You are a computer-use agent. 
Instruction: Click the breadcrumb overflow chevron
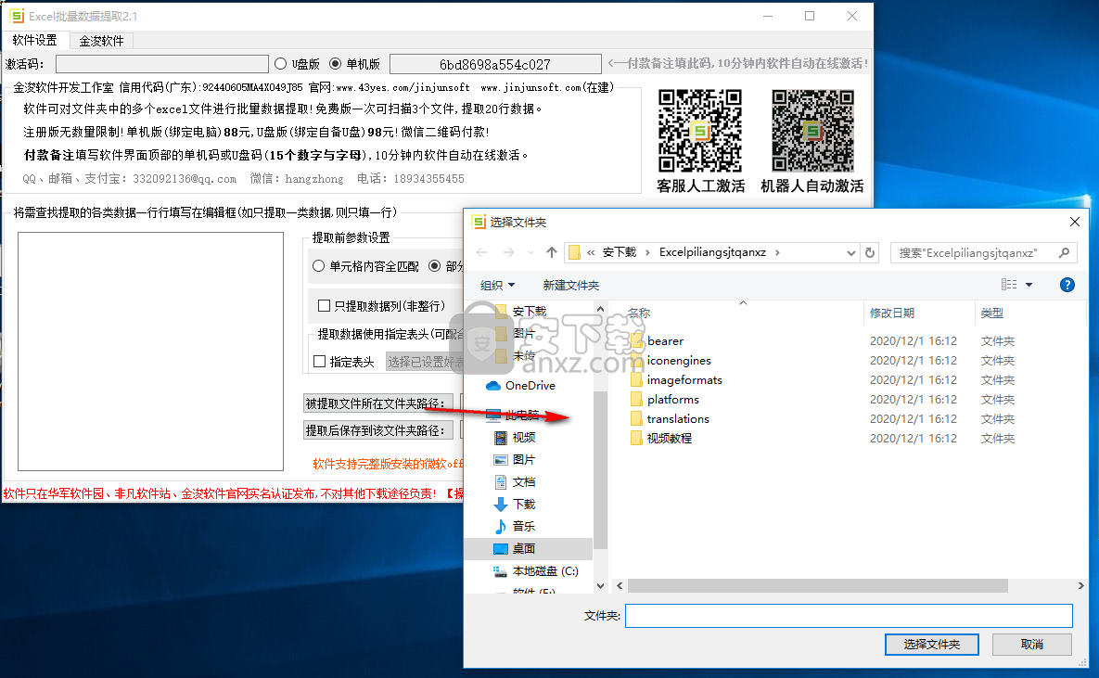(591, 252)
